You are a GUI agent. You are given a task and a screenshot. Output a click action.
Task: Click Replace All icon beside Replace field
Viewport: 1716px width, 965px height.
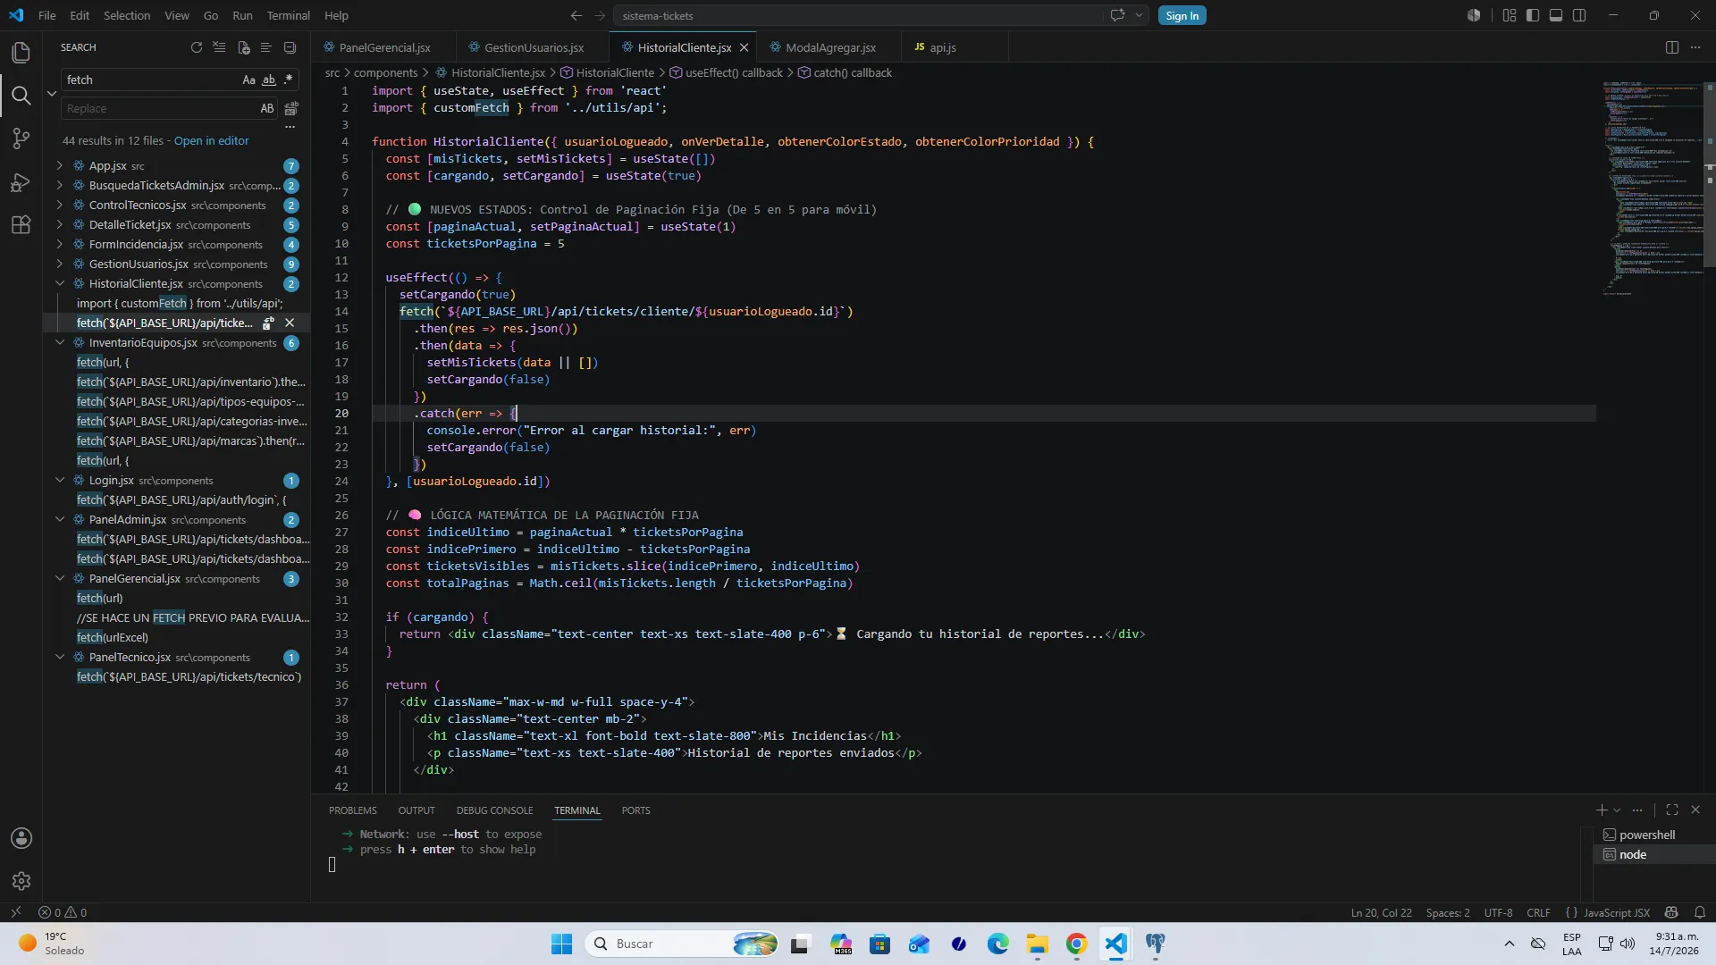tap(291, 109)
